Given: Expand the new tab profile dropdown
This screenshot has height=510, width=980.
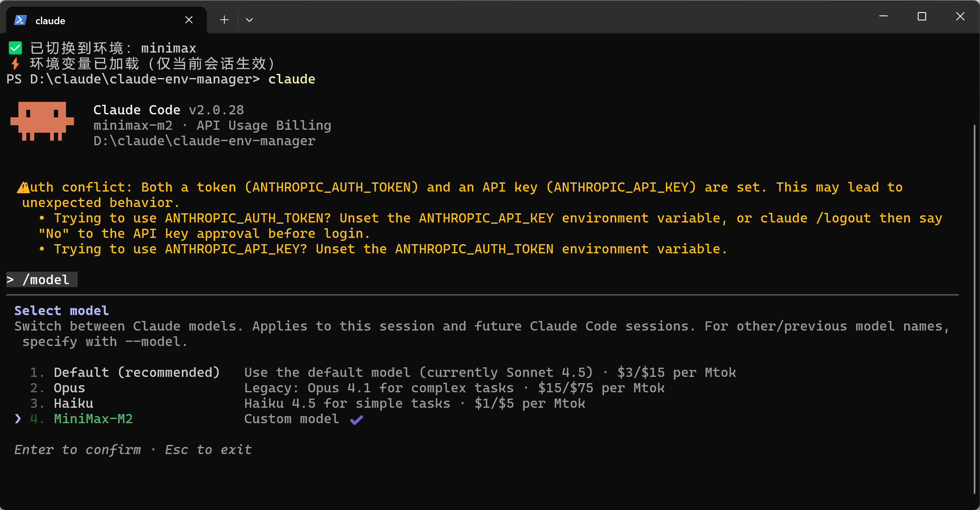Looking at the screenshot, I should (249, 20).
